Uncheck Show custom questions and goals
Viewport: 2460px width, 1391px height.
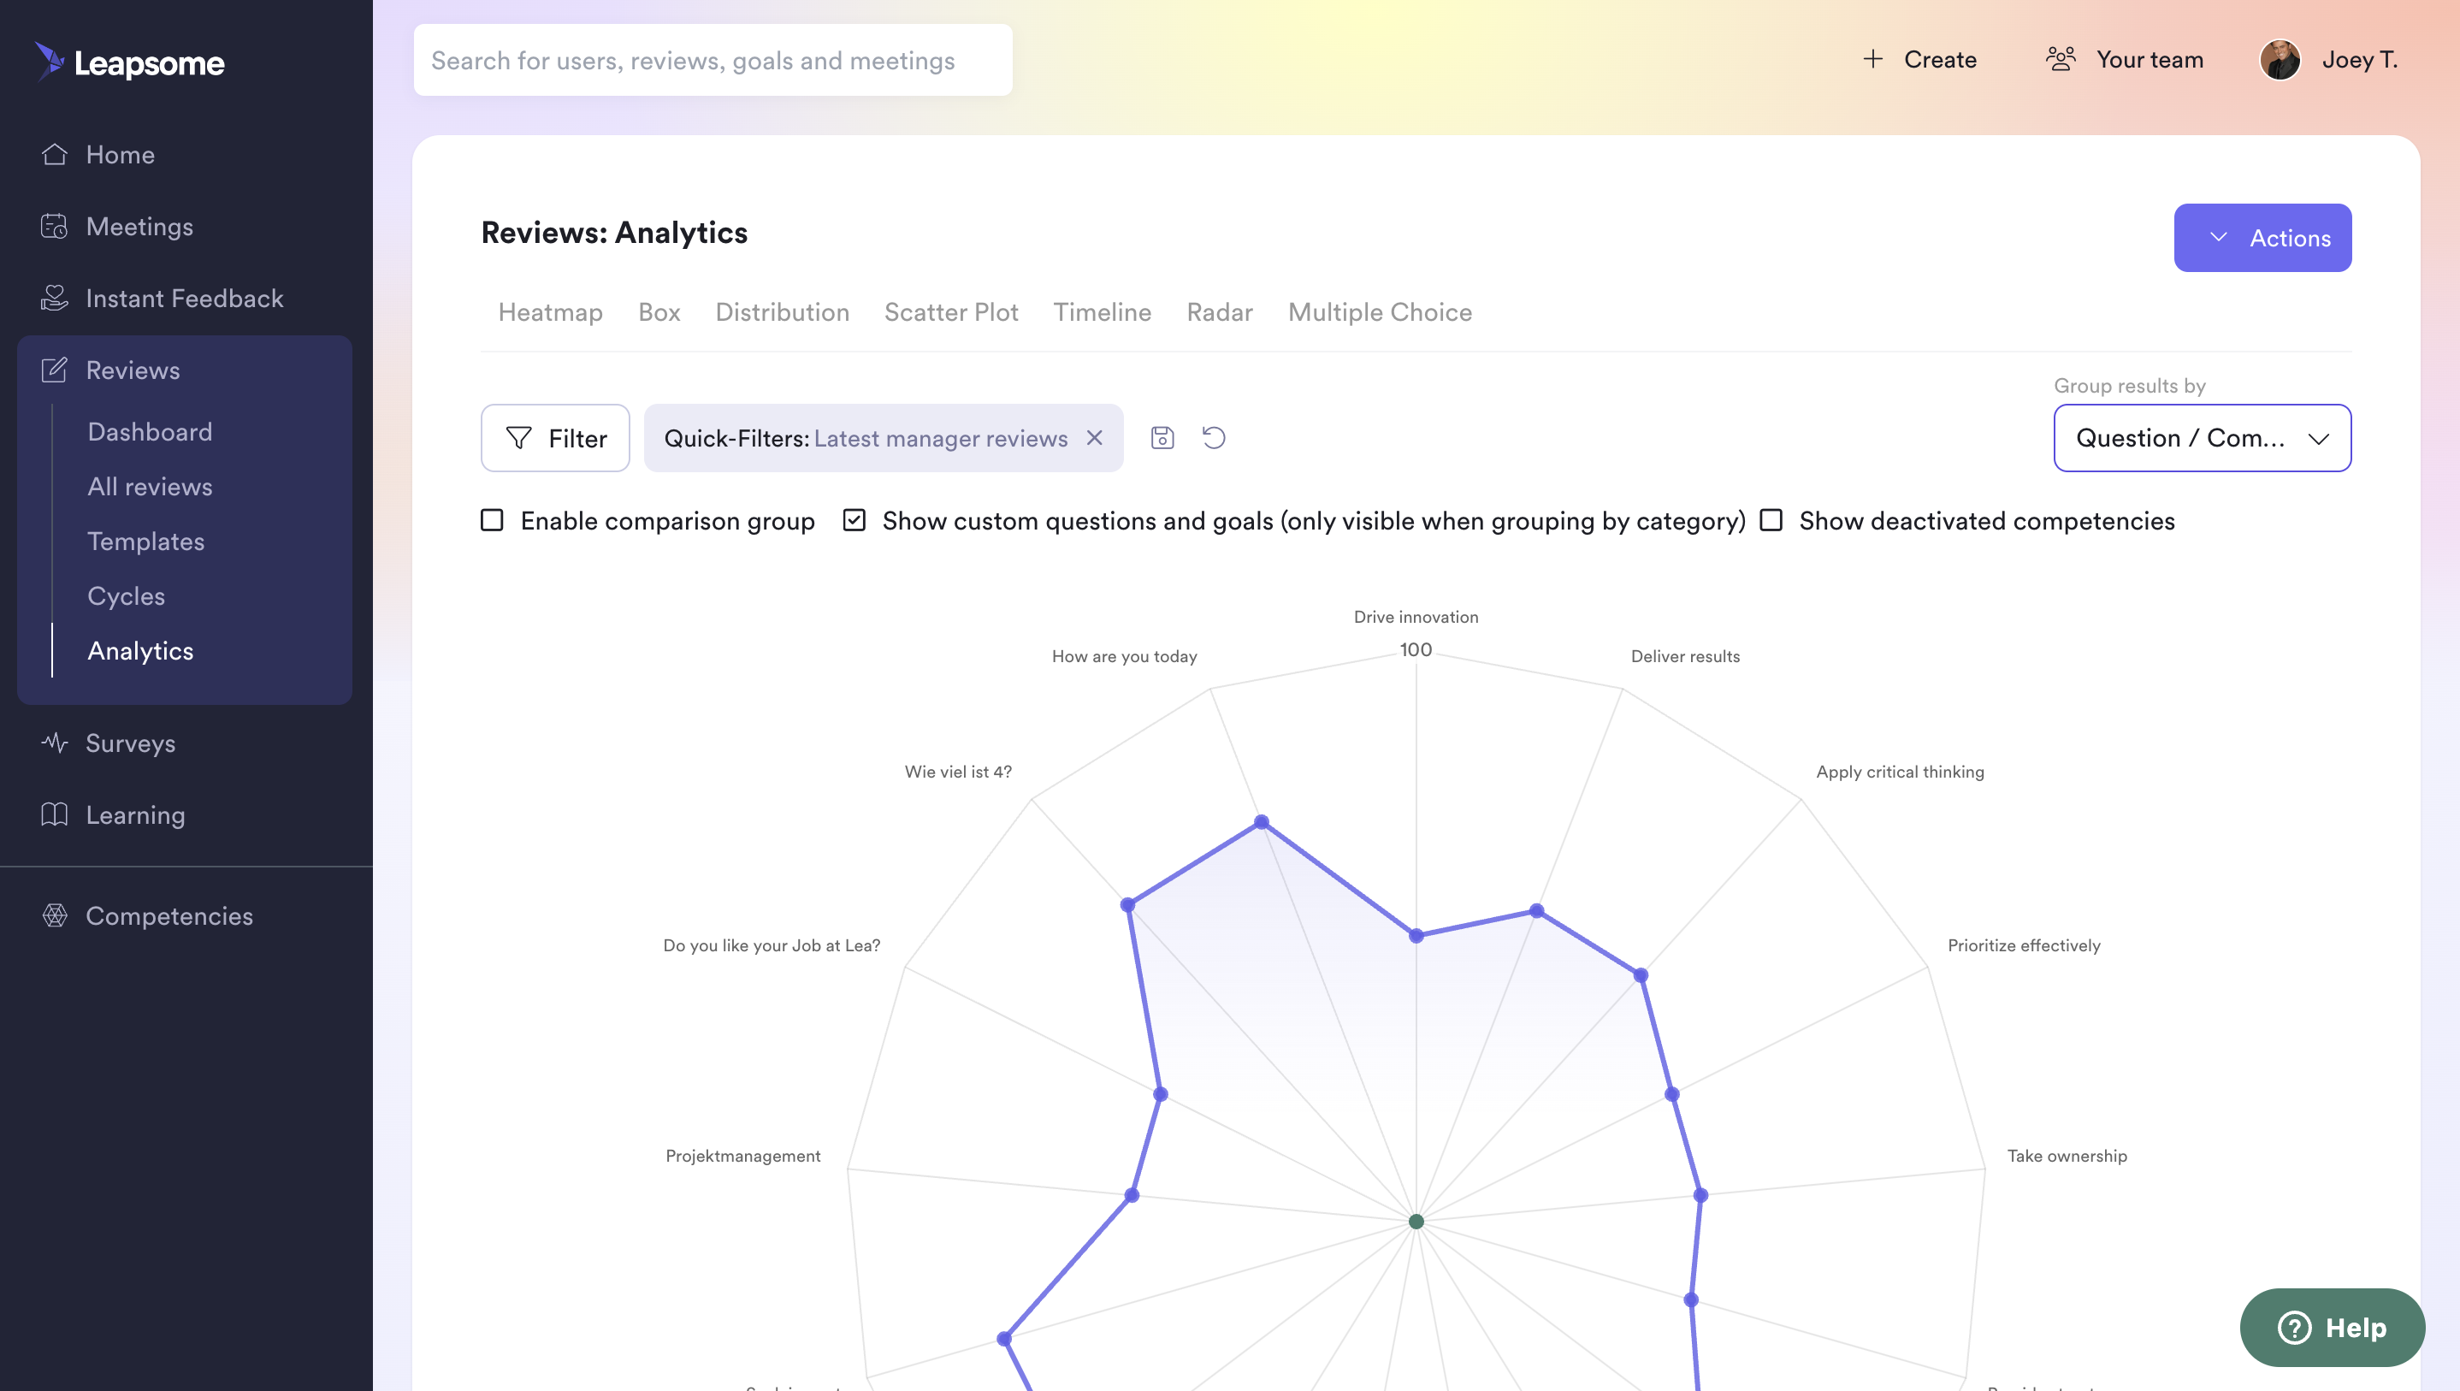(854, 520)
